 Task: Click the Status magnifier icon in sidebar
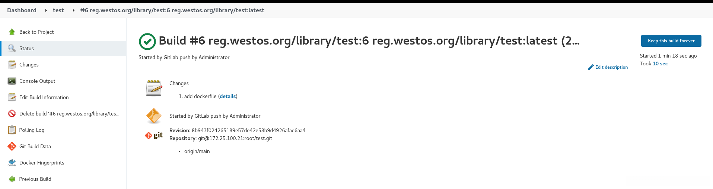(x=12, y=48)
